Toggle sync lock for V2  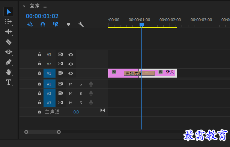pos(60,64)
